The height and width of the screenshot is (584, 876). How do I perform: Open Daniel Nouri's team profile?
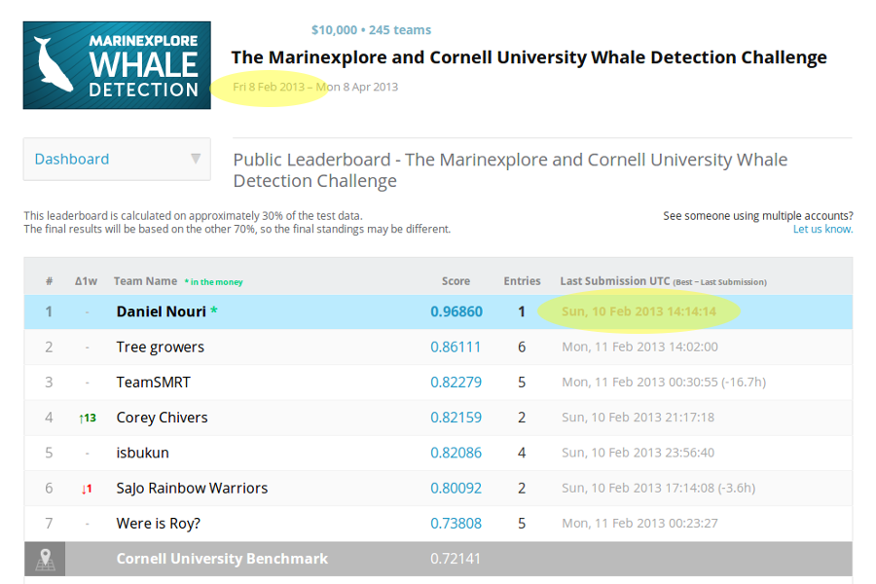click(x=161, y=311)
